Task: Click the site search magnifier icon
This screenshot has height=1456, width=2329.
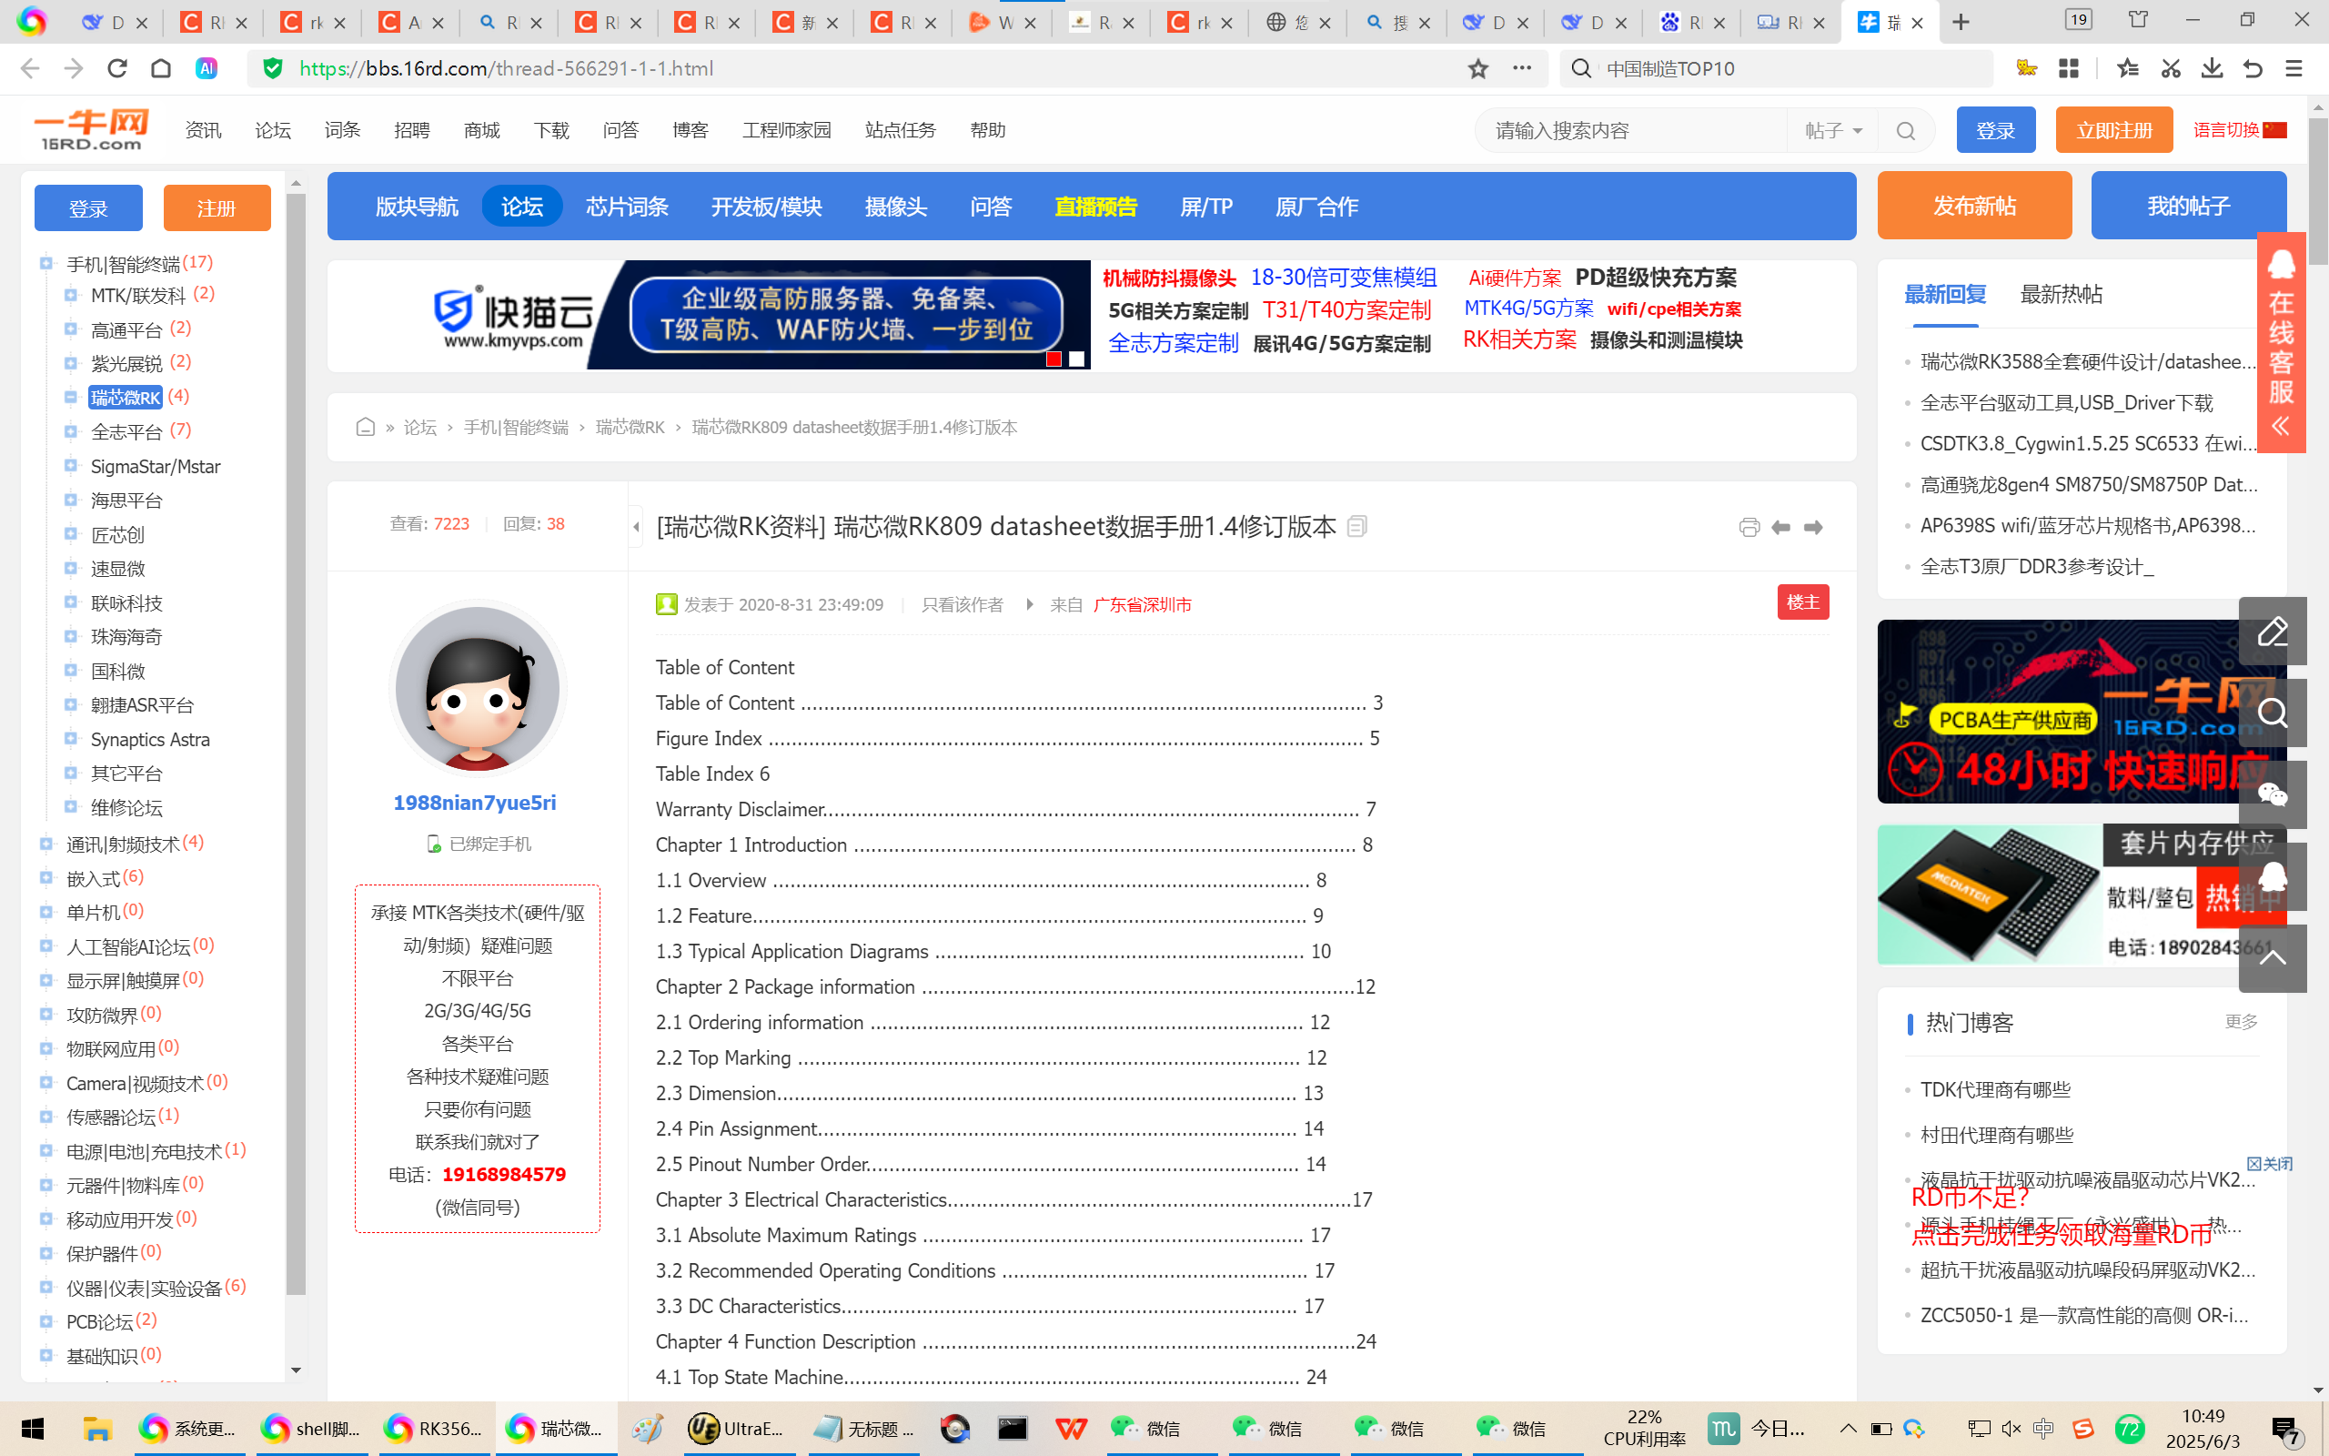Action: click(x=1906, y=131)
